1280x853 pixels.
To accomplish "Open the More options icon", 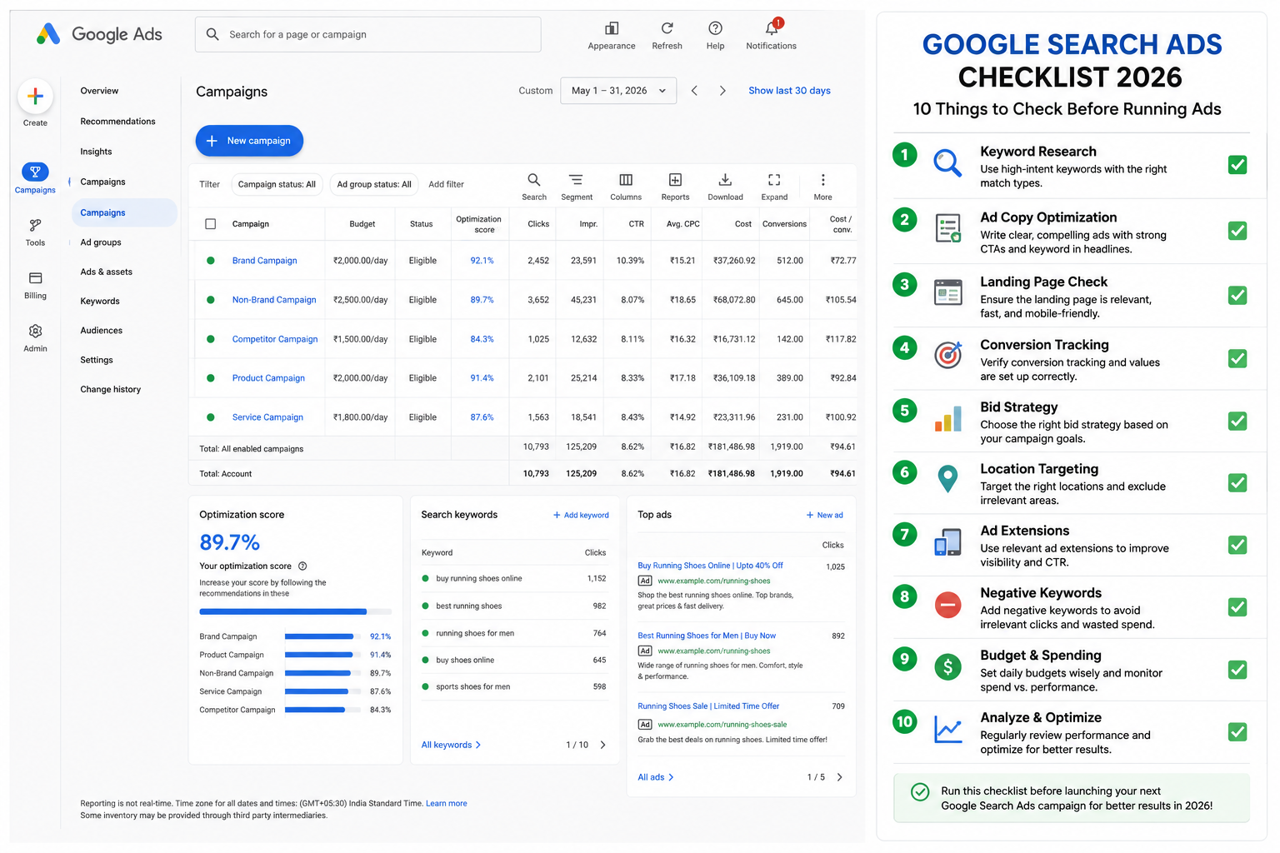I will (x=822, y=180).
